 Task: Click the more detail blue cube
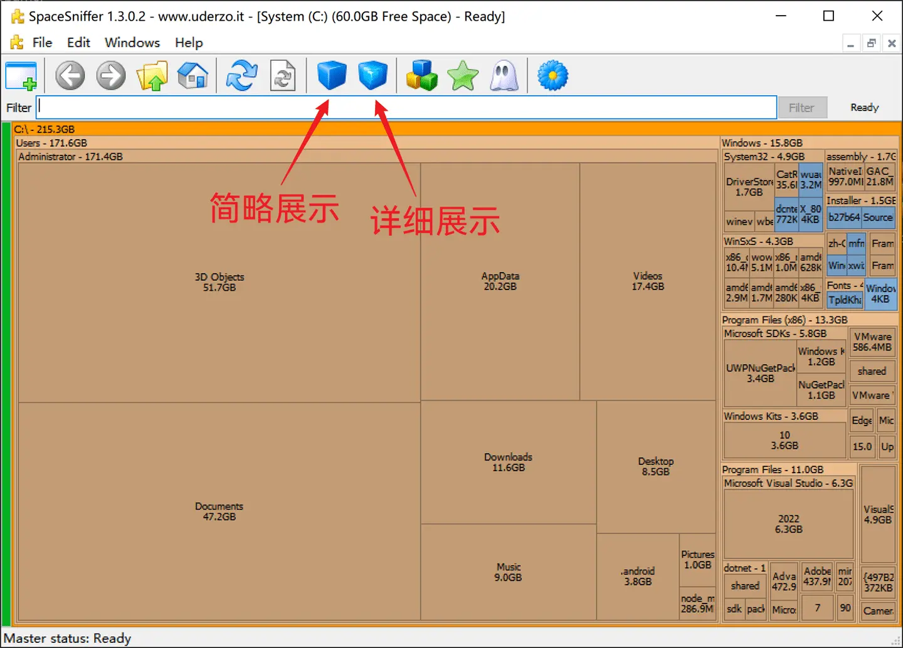(372, 76)
